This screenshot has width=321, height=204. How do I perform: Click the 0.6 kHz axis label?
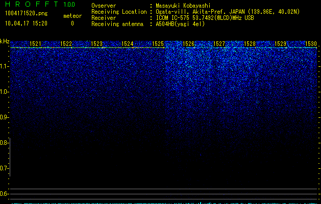pyautogui.click(x=4, y=194)
